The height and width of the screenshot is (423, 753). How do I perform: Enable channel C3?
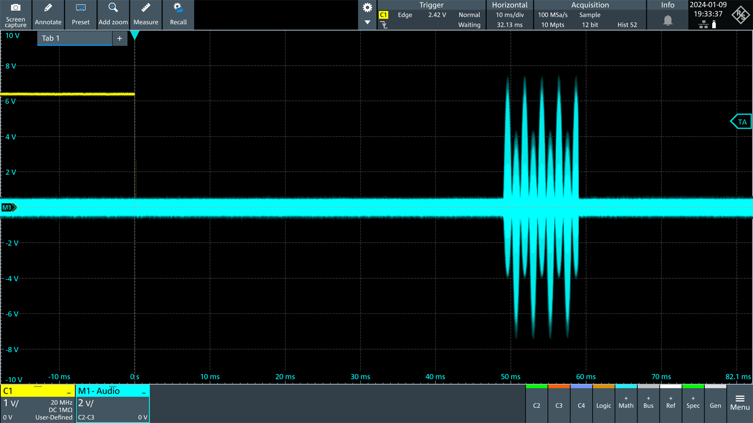click(559, 403)
